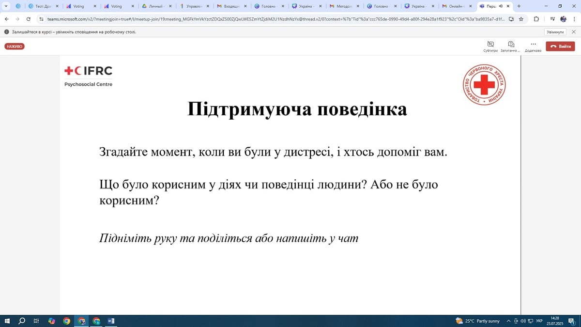The image size is (581, 327).
Task: Switch to the Методол tab
Action: (343, 6)
